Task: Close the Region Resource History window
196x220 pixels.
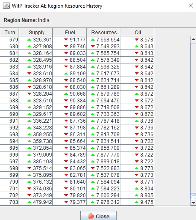Action: click(x=191, y=5)
